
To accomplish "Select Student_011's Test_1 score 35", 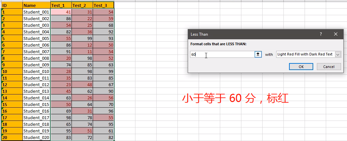I will (61, 78).
